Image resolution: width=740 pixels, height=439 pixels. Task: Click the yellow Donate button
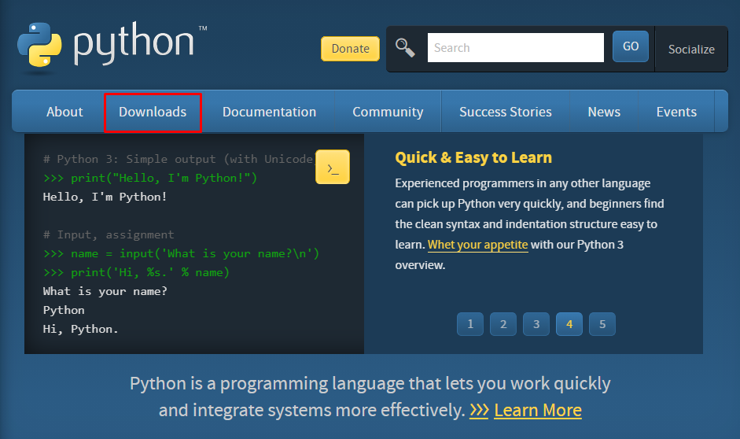point(350,49)
